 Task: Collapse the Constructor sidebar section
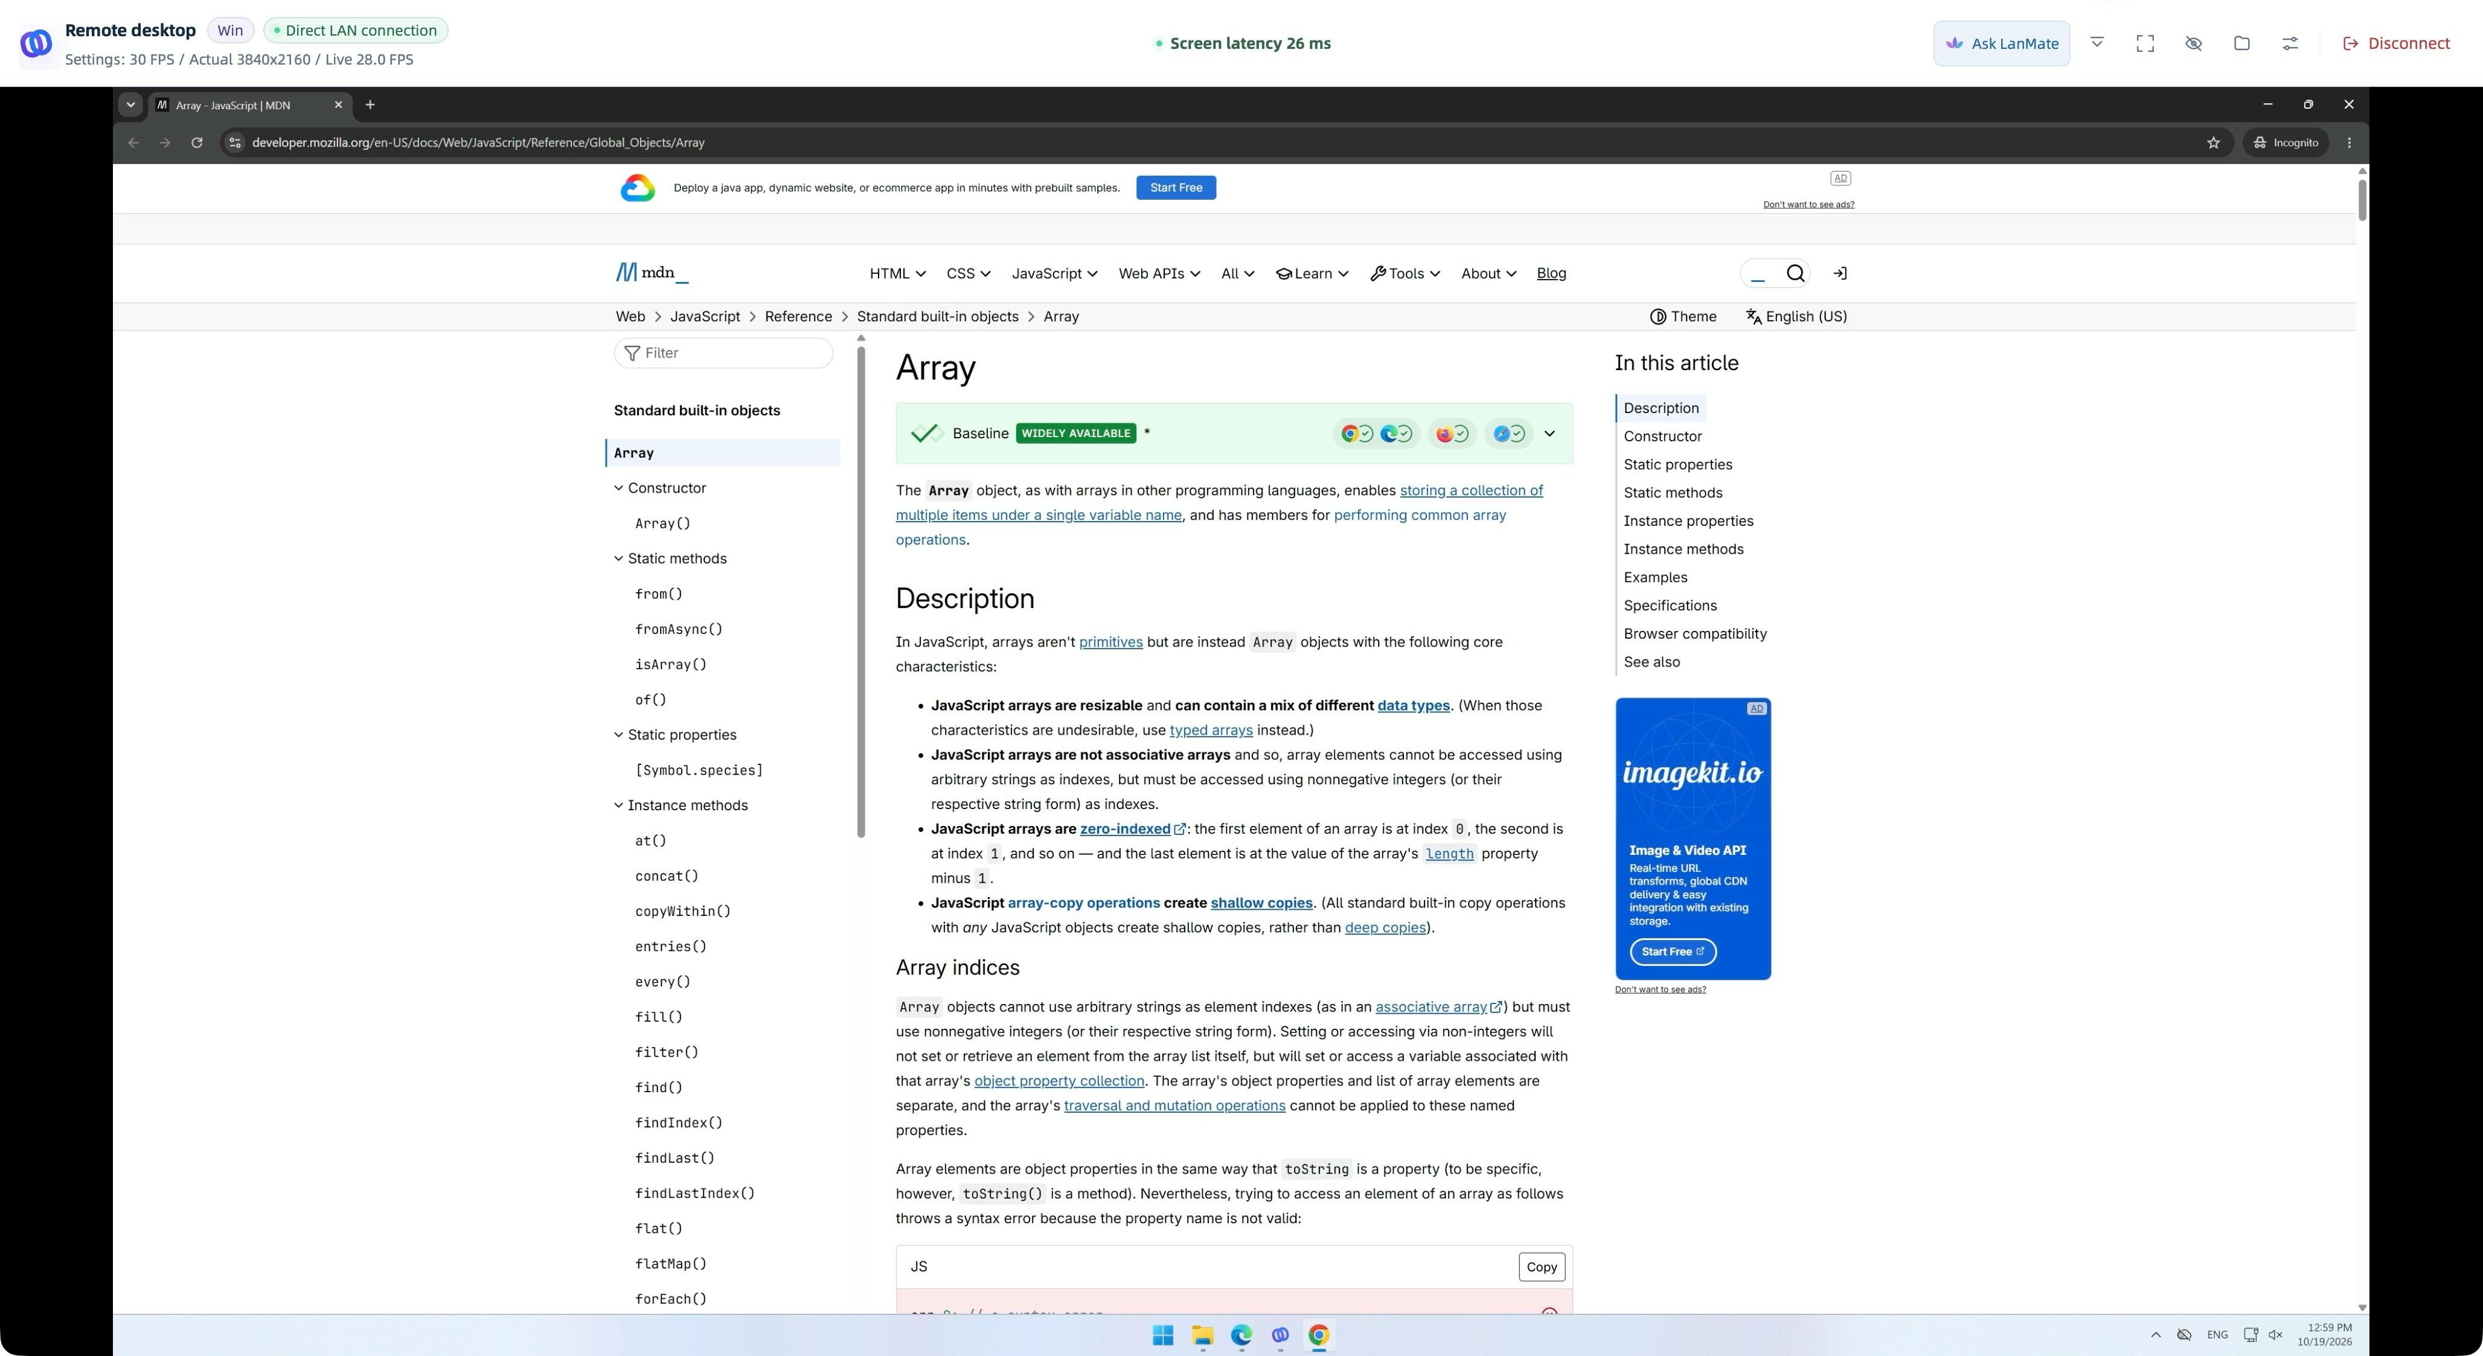coord(619,488)
